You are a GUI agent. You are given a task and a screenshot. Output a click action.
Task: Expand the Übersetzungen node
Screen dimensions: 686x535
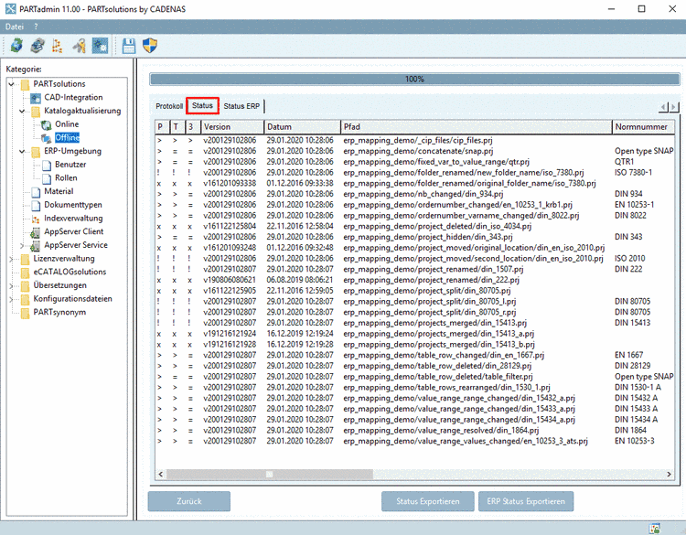point(12,285)
